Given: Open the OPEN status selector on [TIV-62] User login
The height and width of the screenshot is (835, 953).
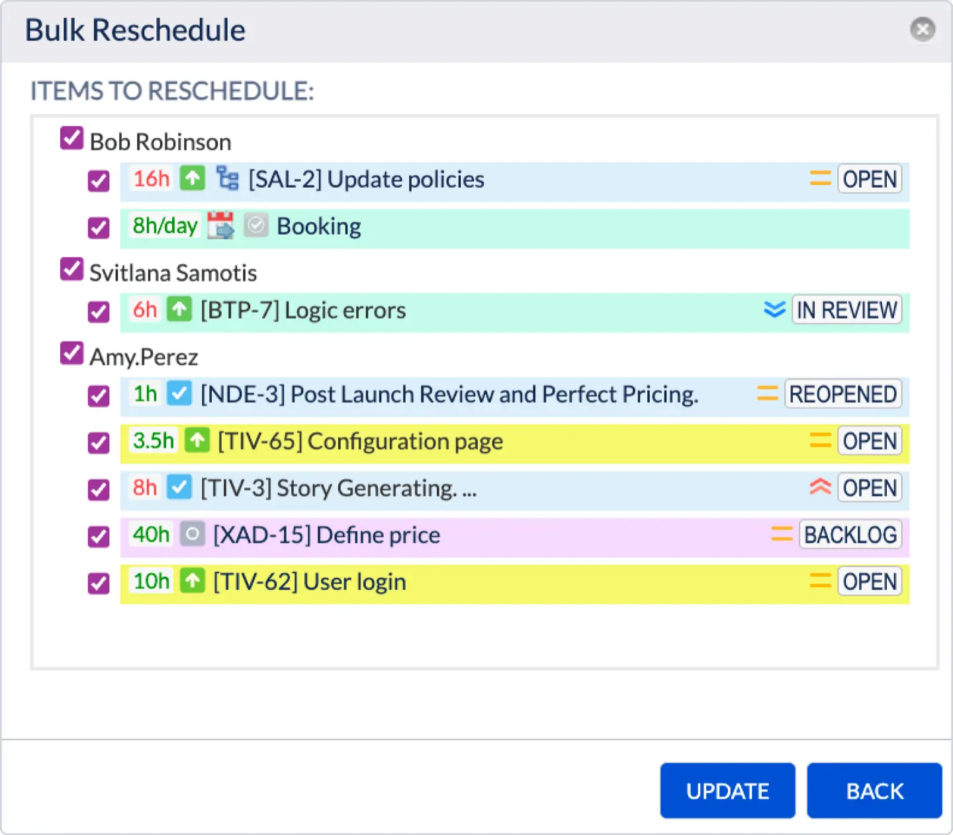Looking at the screenshot, I should pos(869,581).
